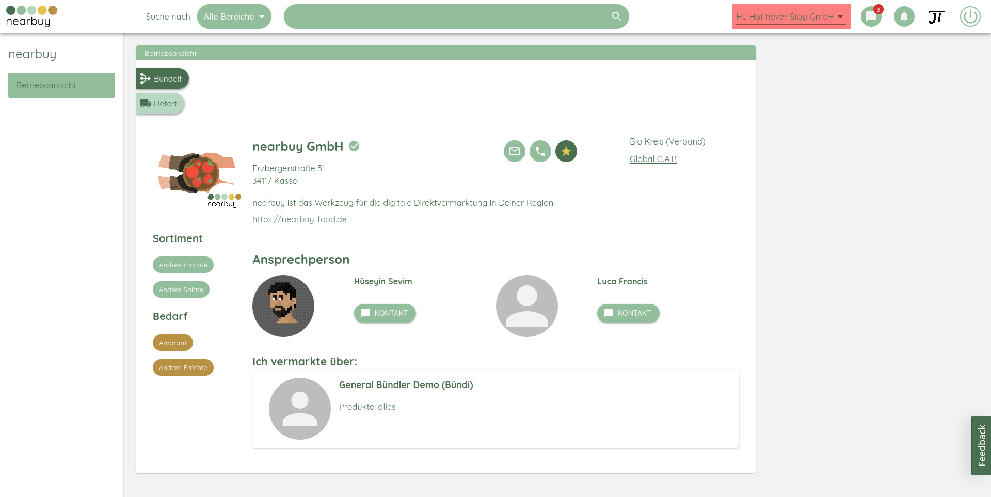
Task: Select Betriebsansicht in the sidebar
Action: [x=61, y=85]
